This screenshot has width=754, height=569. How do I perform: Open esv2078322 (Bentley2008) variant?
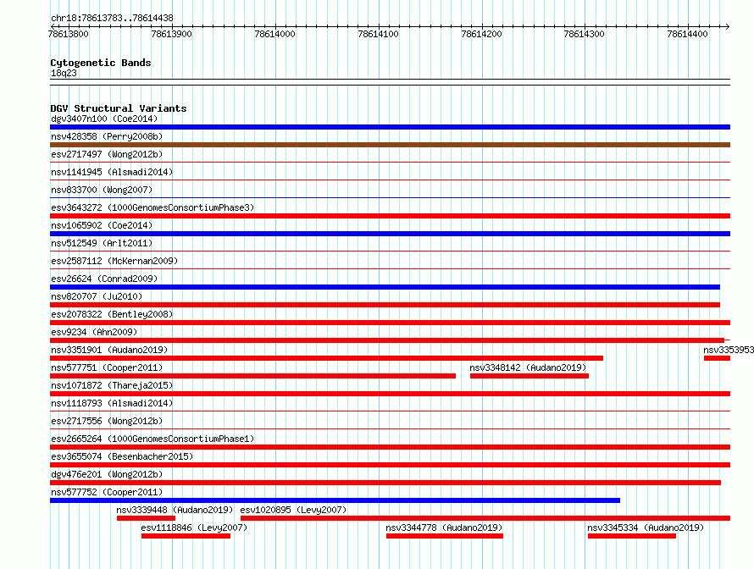(112, 314)
